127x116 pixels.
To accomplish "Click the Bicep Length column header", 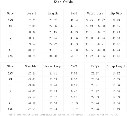I will (116, 66).
